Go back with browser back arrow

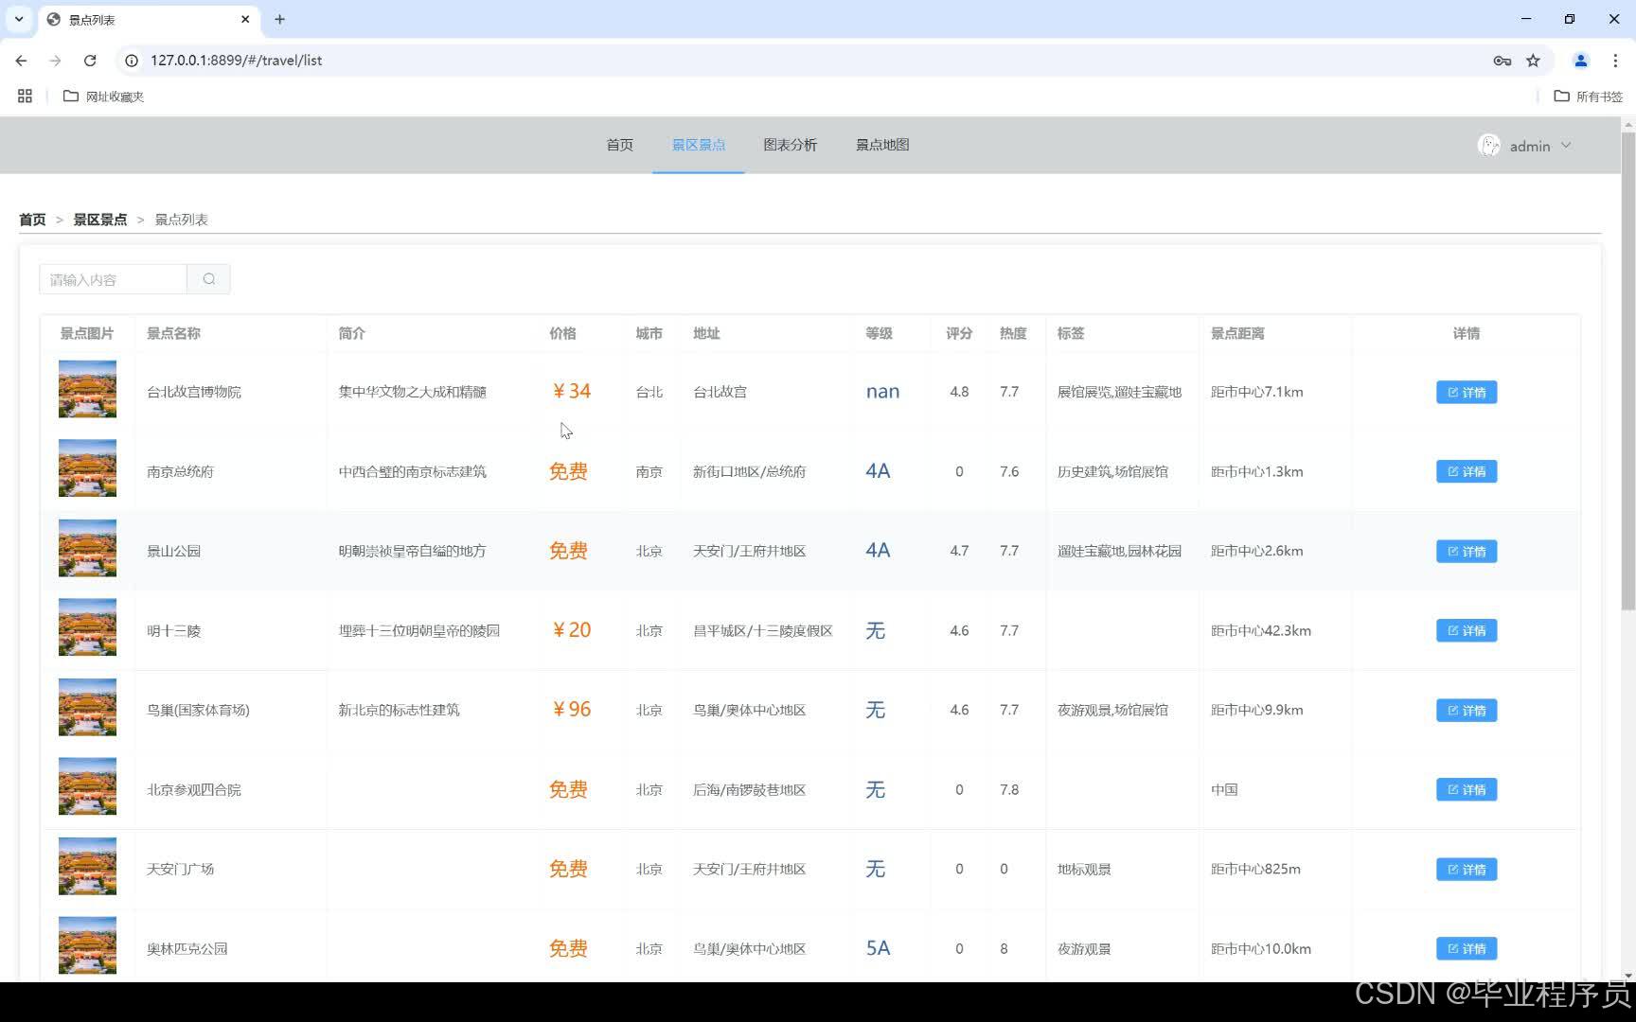(x=21, y=61)
